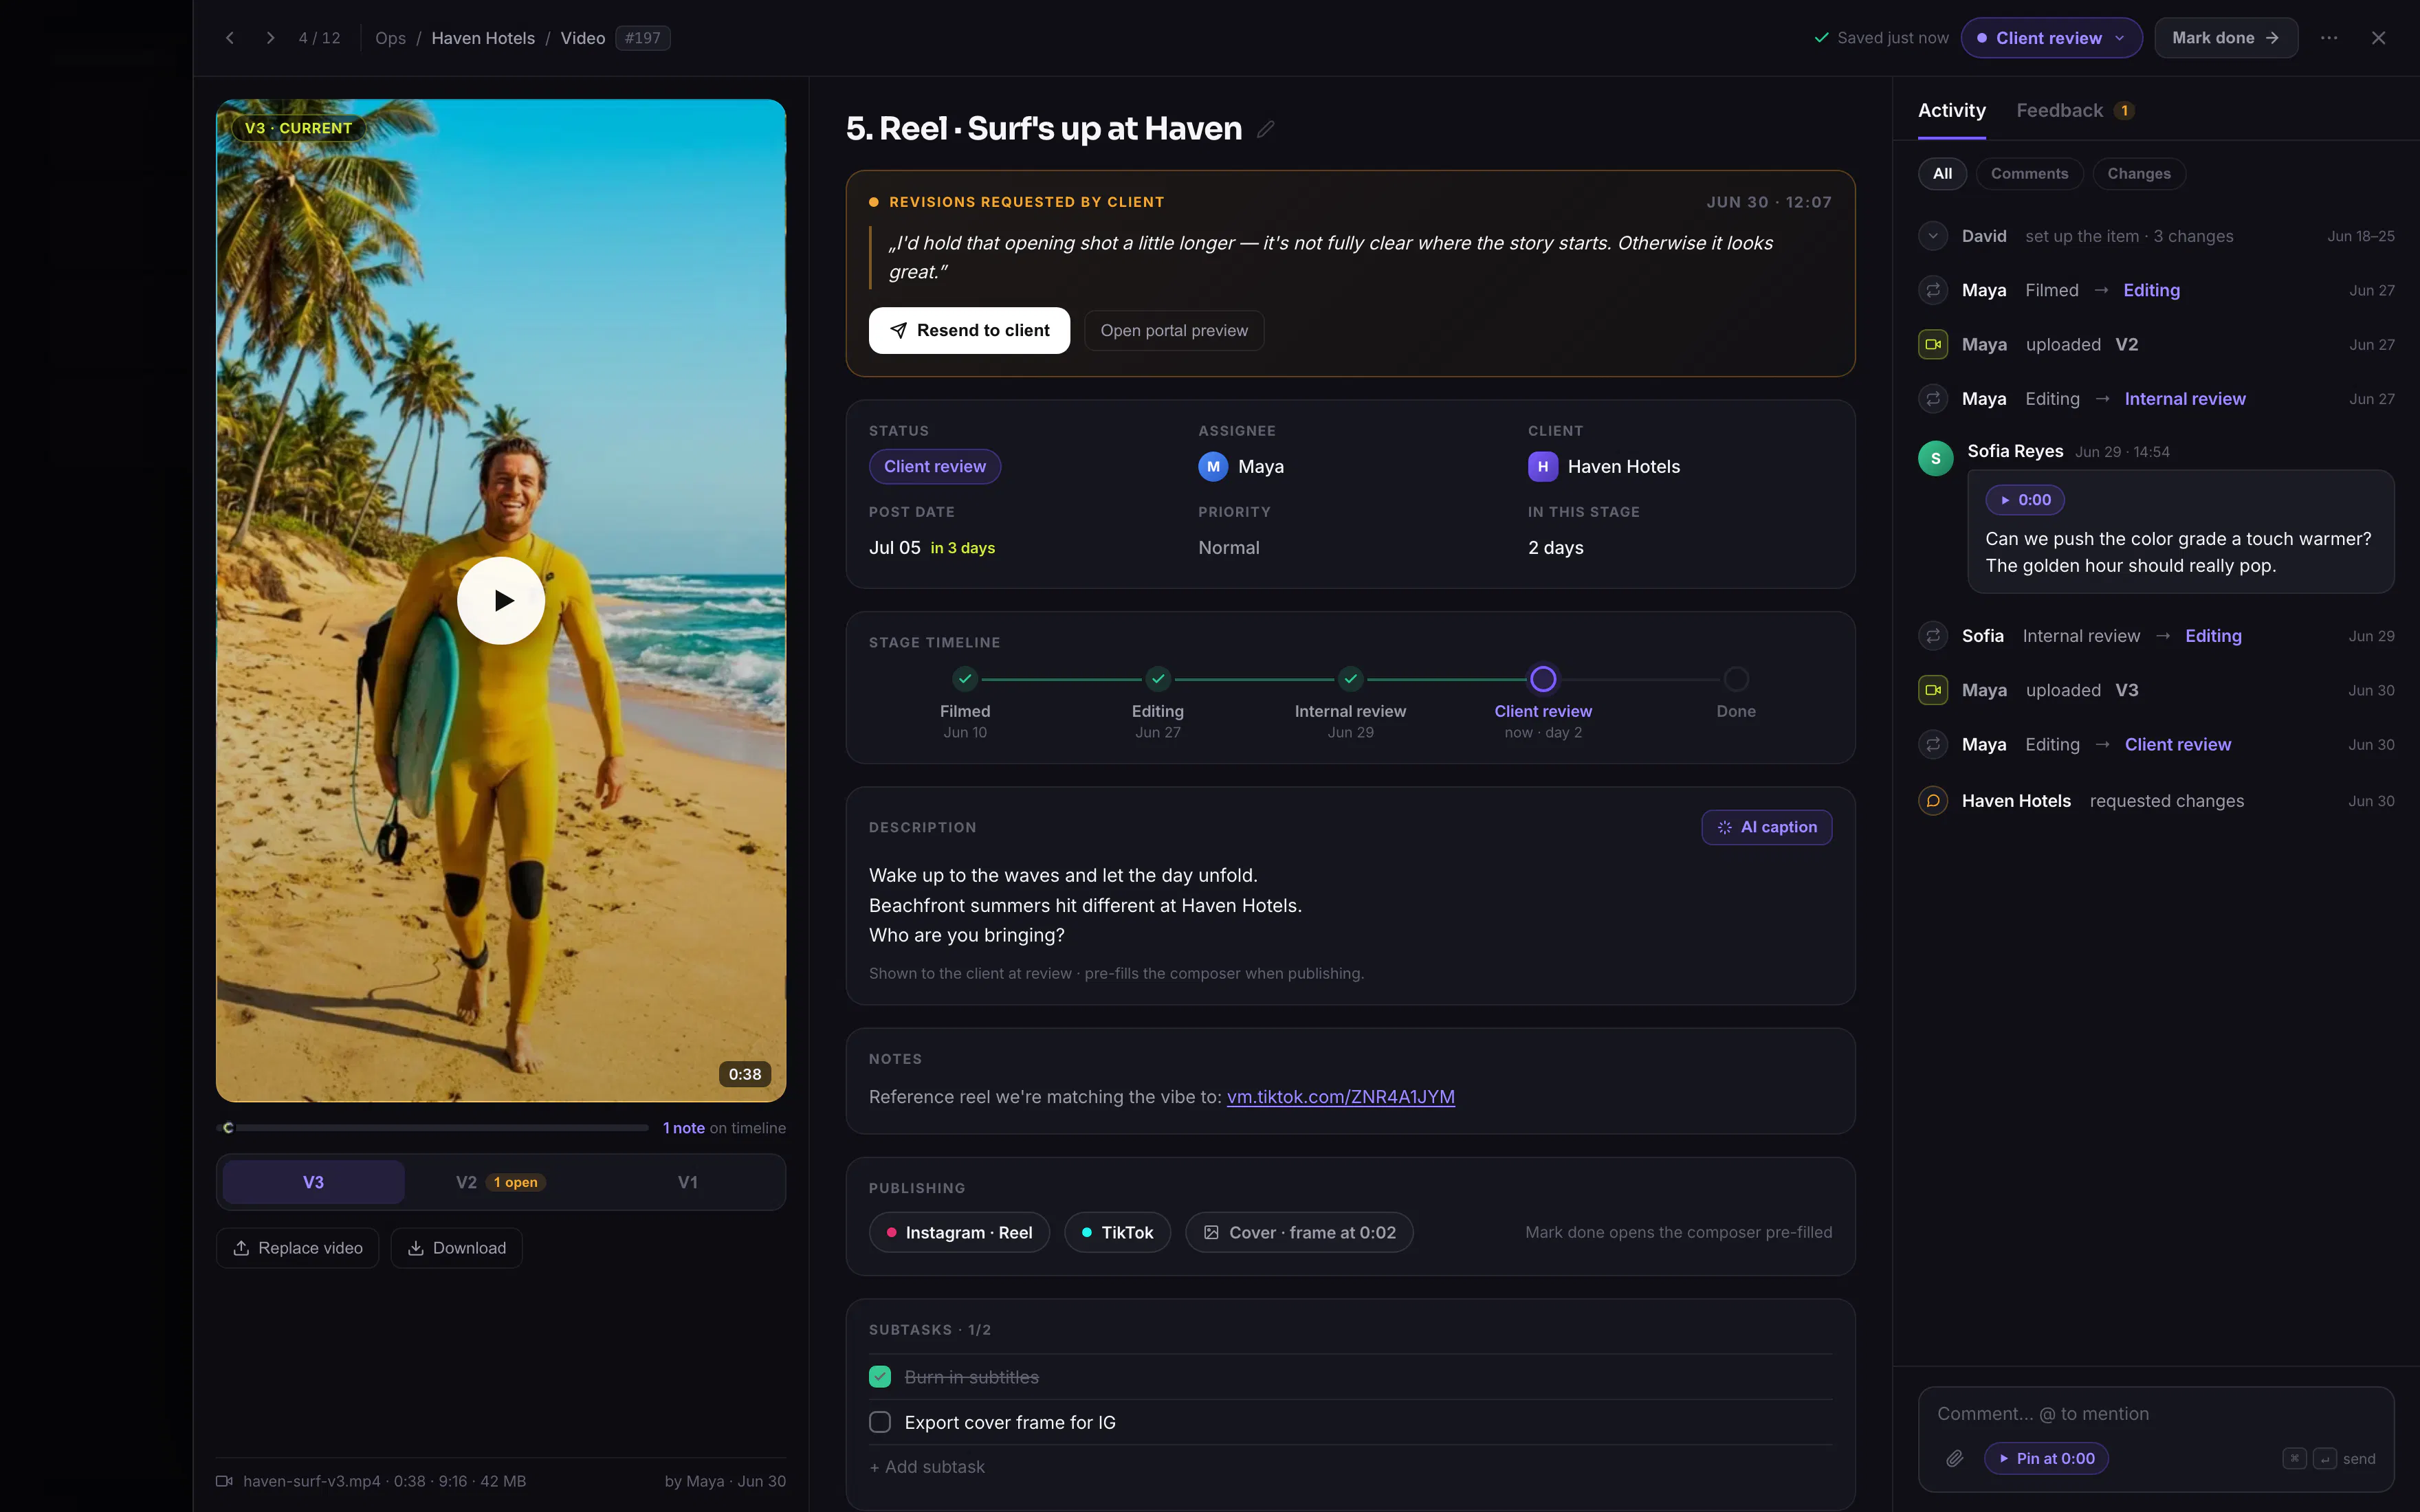Click the Internal review stage checkmark
This screenshot has height=1512, width=2420.
[x=1351, y=679]
